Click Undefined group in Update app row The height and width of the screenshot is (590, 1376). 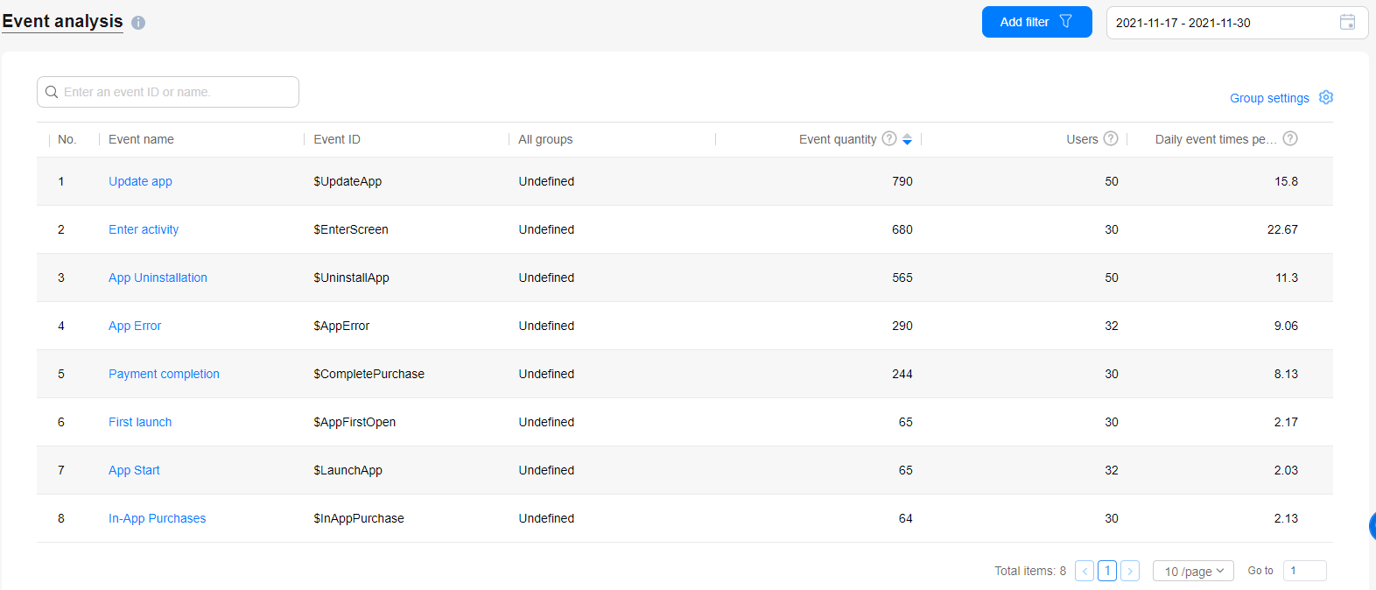click(546, 181)
